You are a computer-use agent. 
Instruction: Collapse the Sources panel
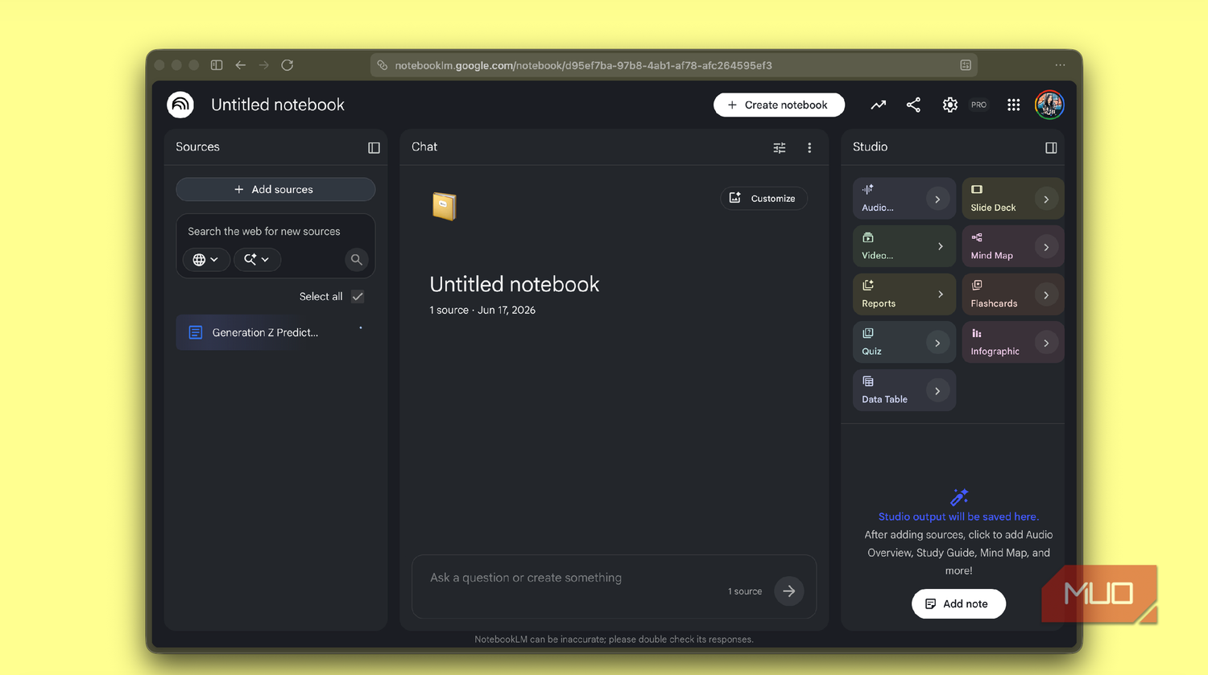(374, 147)
